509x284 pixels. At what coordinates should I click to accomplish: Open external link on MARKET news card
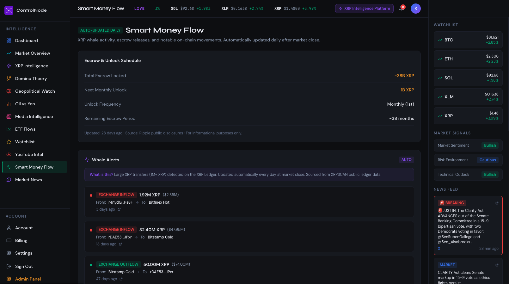(x=497, y=265)
